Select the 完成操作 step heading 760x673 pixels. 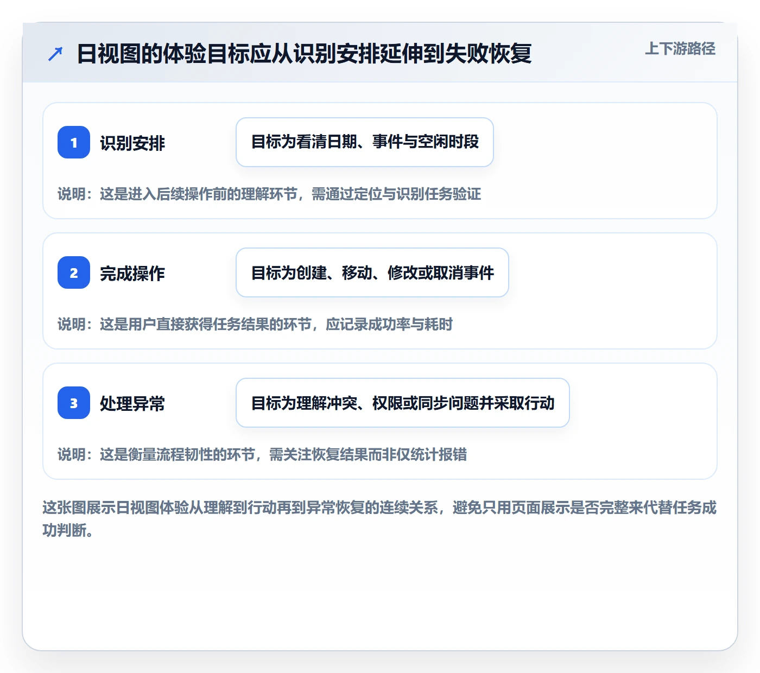pyautogui.click(x=132, y=273)
